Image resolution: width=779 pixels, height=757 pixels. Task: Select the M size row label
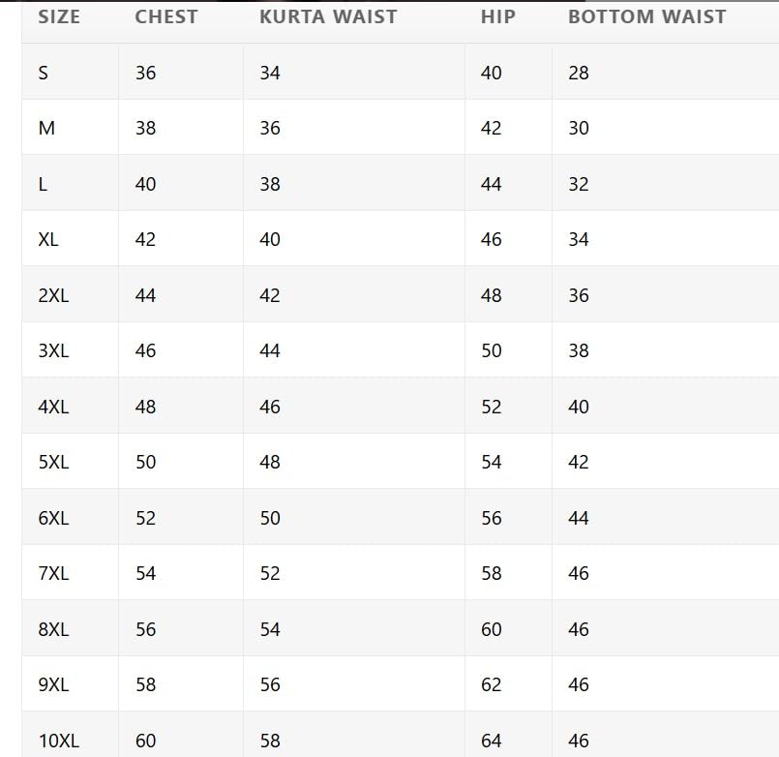point(46,128)
